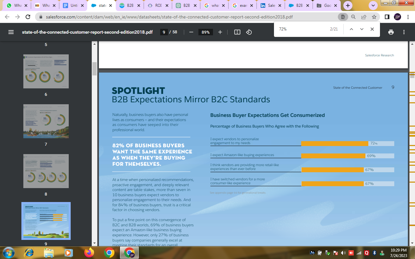Open a new browser tab
The image size is (415, 259).
pos(348,6)
